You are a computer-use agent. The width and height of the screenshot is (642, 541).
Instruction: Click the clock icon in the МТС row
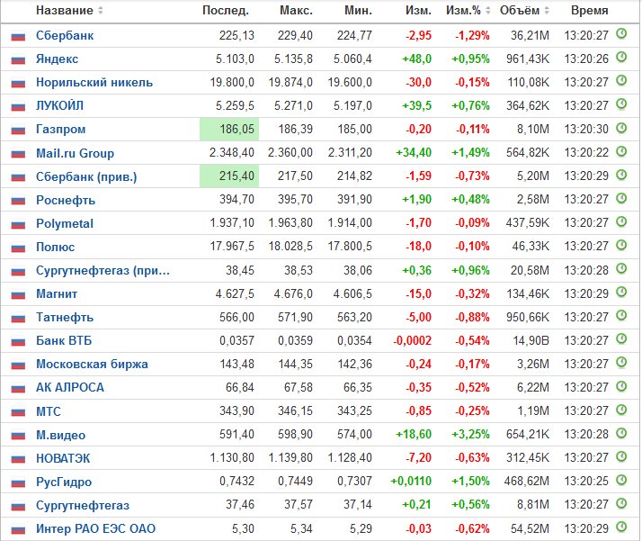621,410
